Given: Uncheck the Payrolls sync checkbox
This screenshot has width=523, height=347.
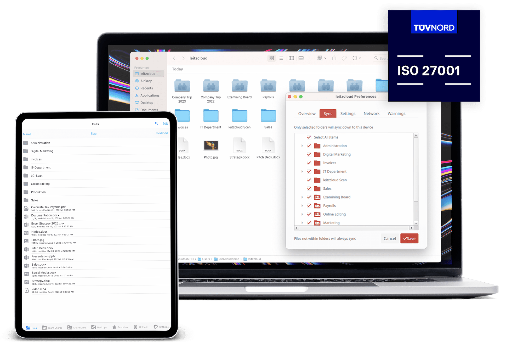Looking at the screenshot, I should point(309,206).
